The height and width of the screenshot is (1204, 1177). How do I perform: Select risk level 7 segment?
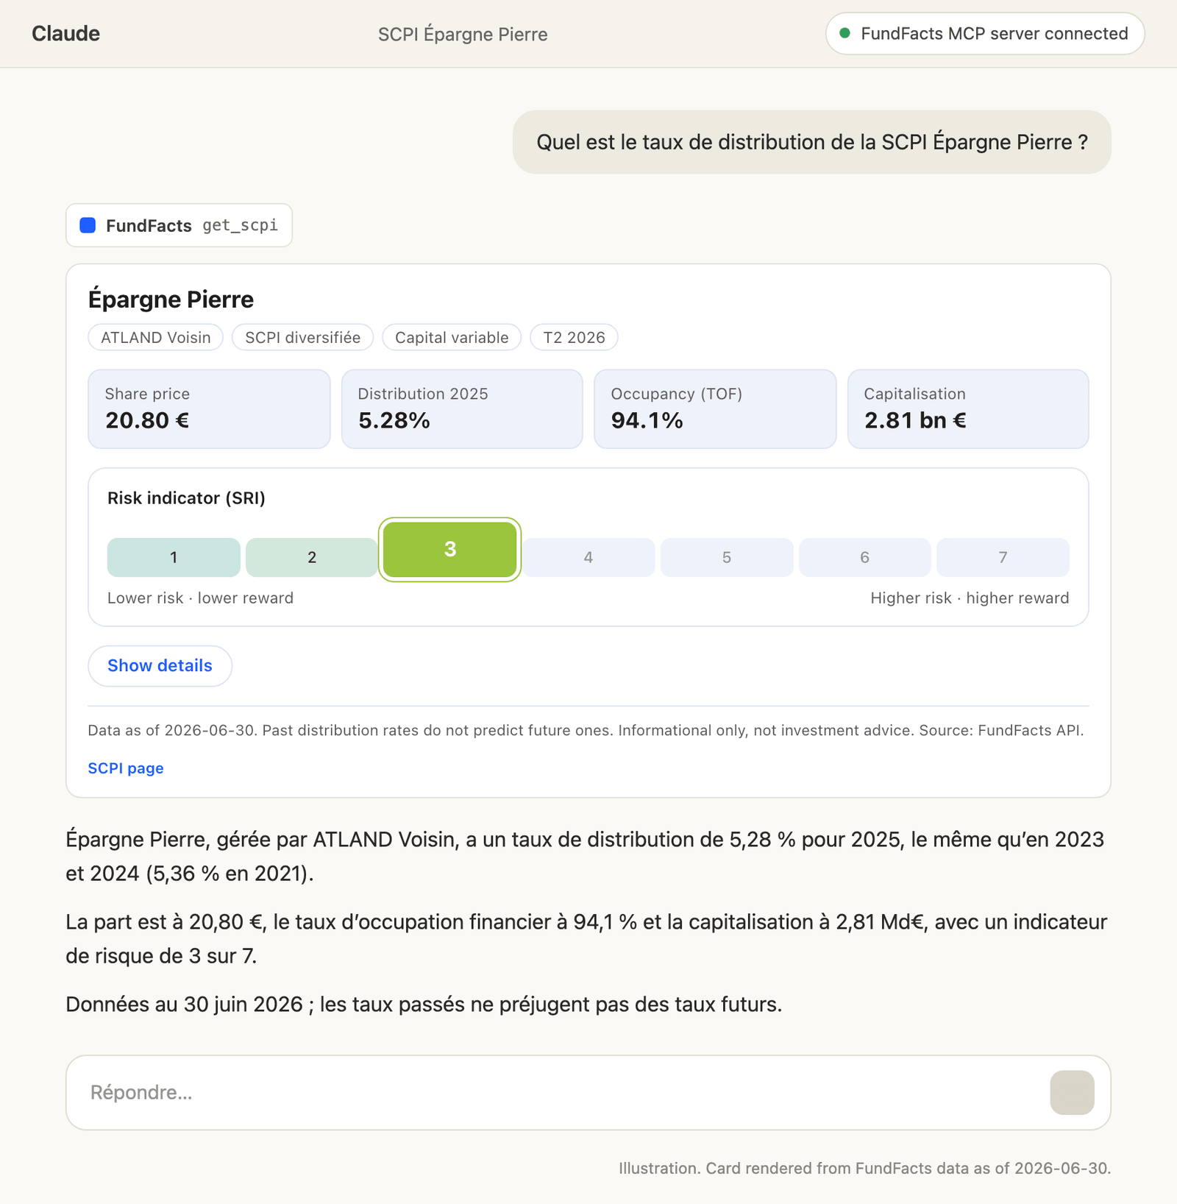1003,557
